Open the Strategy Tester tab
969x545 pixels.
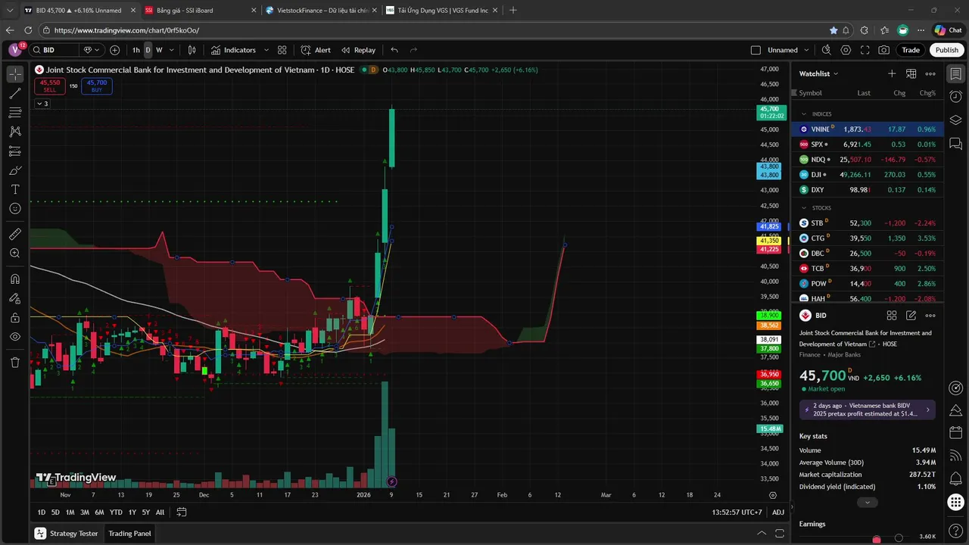[x=67, y=534]
